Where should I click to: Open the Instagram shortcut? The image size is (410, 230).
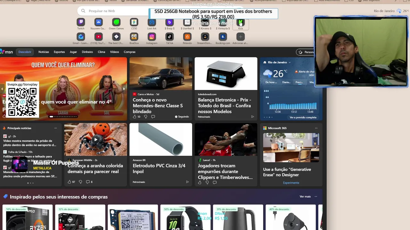click(152, 37)
